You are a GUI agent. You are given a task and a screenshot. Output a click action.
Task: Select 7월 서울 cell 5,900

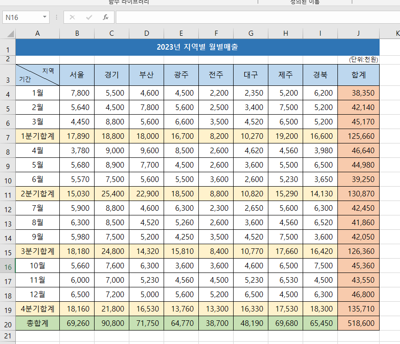tap(77, 208)
